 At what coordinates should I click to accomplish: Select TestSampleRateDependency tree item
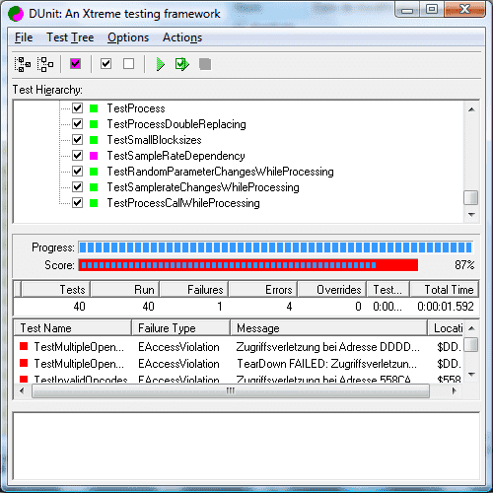tap(176, 156)
